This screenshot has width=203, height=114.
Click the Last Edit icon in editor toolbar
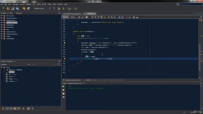[79, 17]
